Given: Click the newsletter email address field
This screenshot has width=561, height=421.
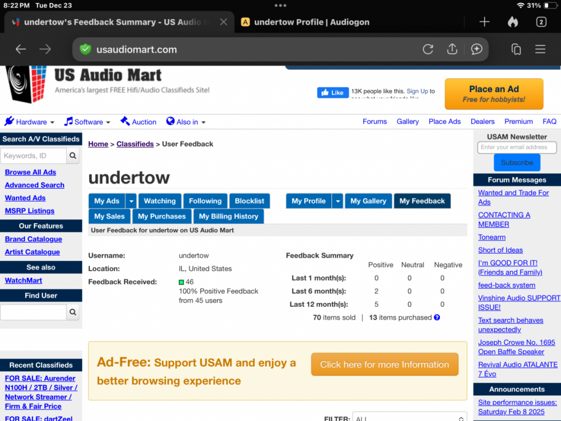Looking at the screenshot, I should pyautogui.click(x=517, y=147).
